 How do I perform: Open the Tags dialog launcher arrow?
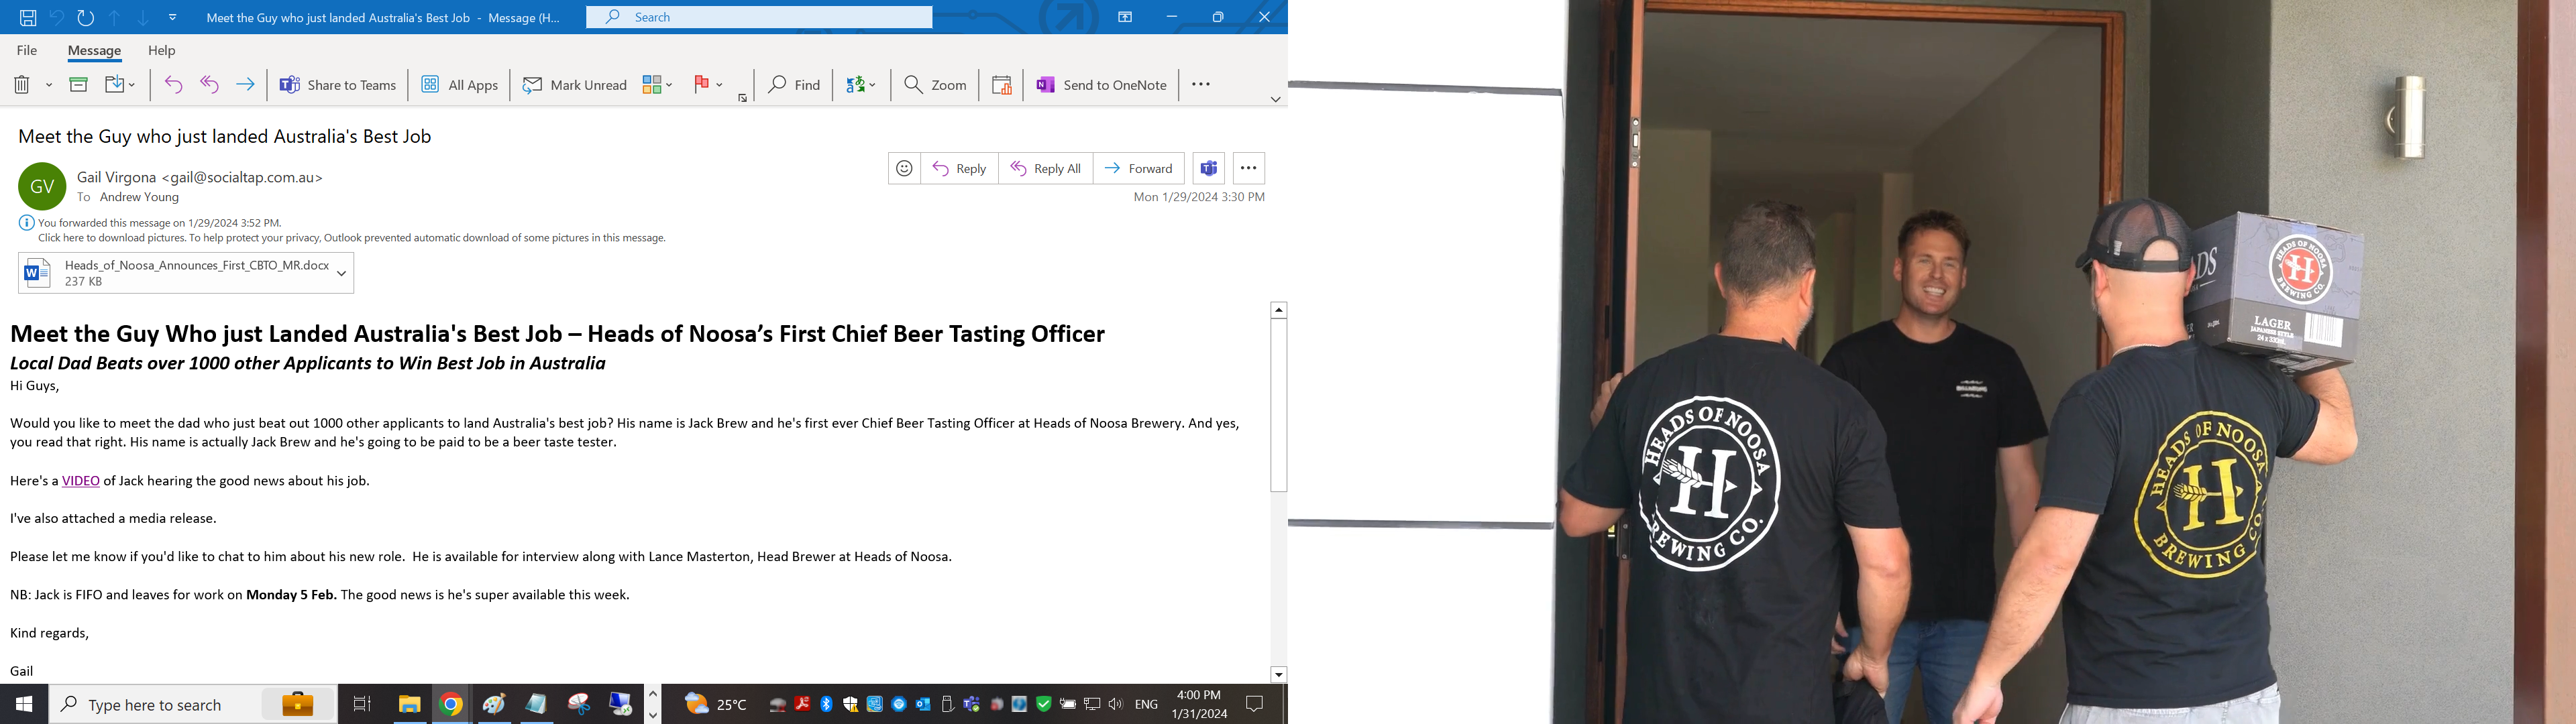click(742, 97)
